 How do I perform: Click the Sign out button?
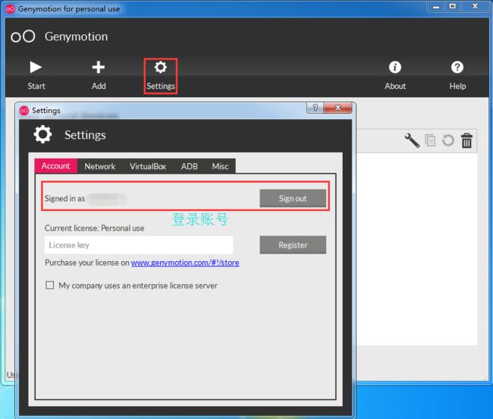pyautogui.click(x=293, y=198)
